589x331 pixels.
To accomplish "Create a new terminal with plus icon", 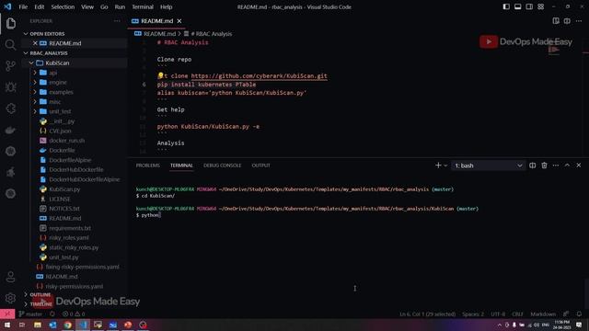I will point(438,165).
